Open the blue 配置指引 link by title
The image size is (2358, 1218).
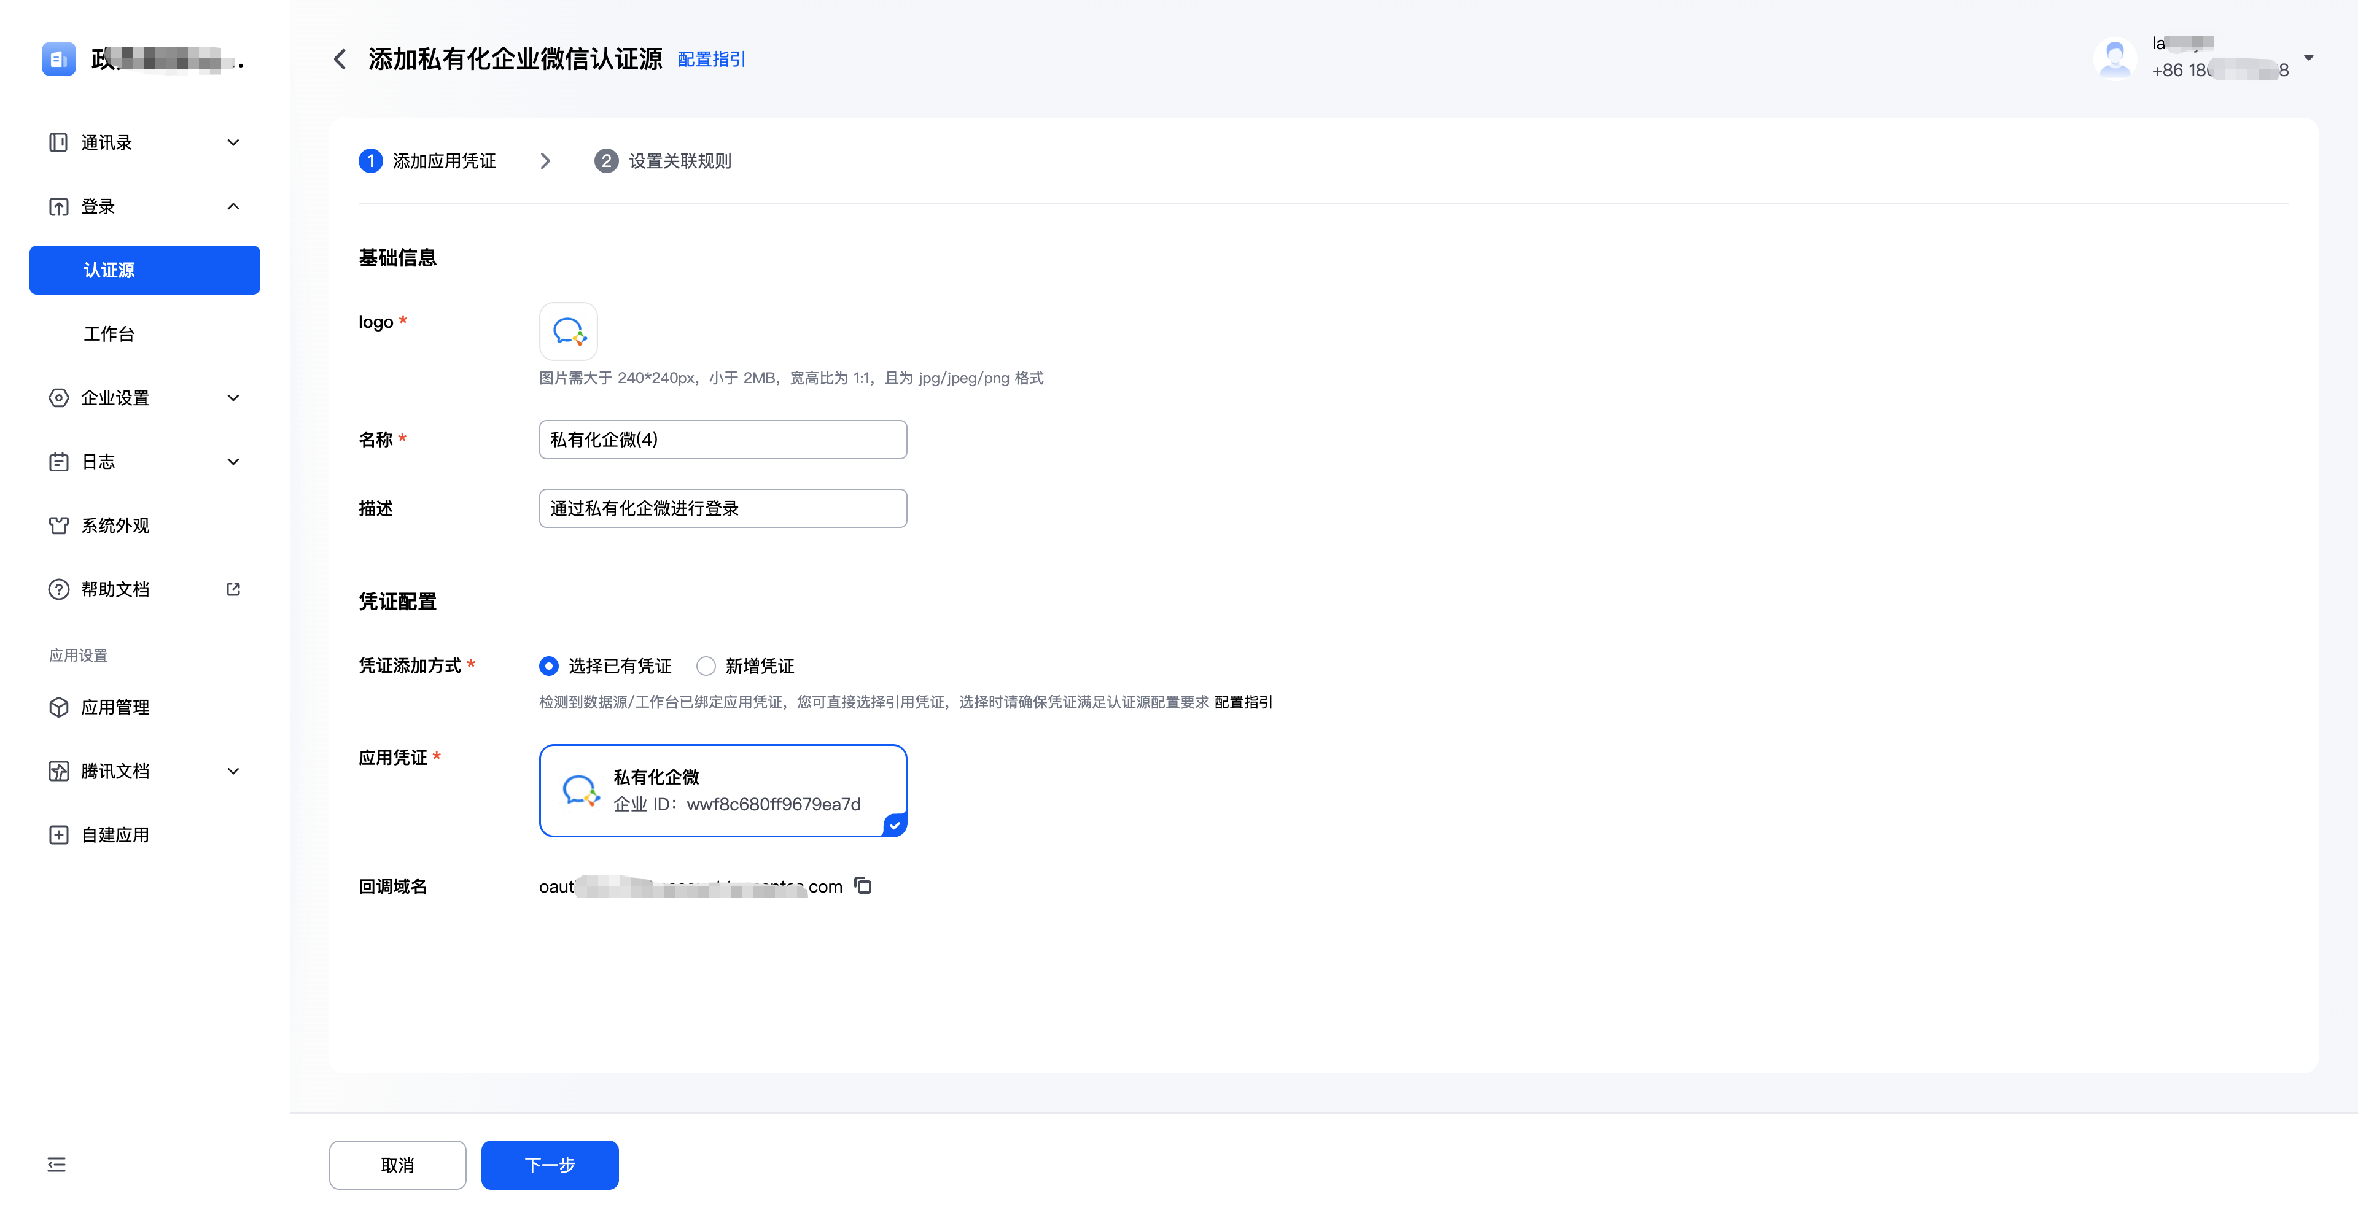(x=711, y=60)
